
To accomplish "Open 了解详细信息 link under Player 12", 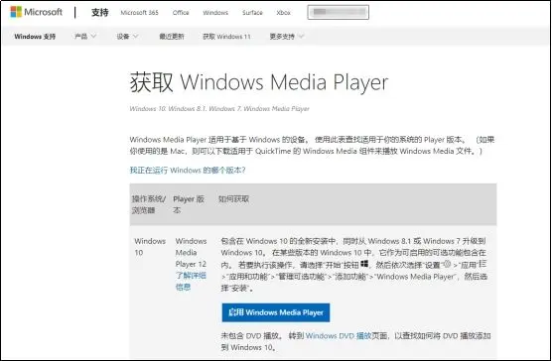I will point(191,282).
